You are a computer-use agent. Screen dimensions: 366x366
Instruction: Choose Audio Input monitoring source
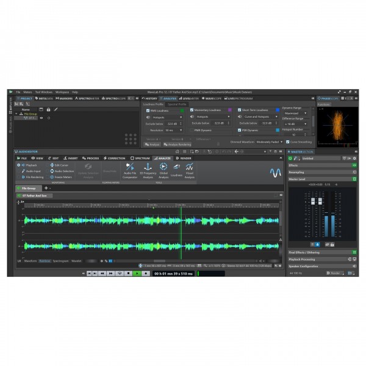coord(31,171)
